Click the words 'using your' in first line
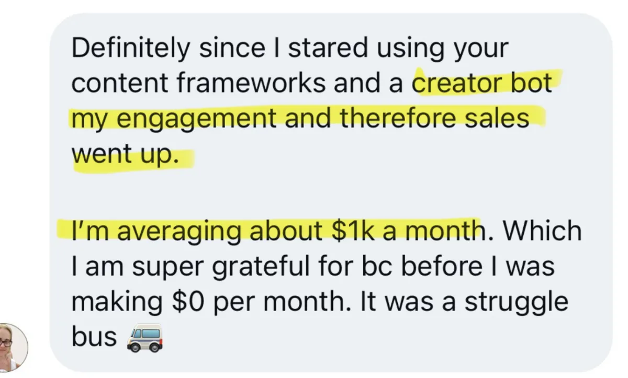This screenshot has height=378, width=628. (x=445, y=49)
